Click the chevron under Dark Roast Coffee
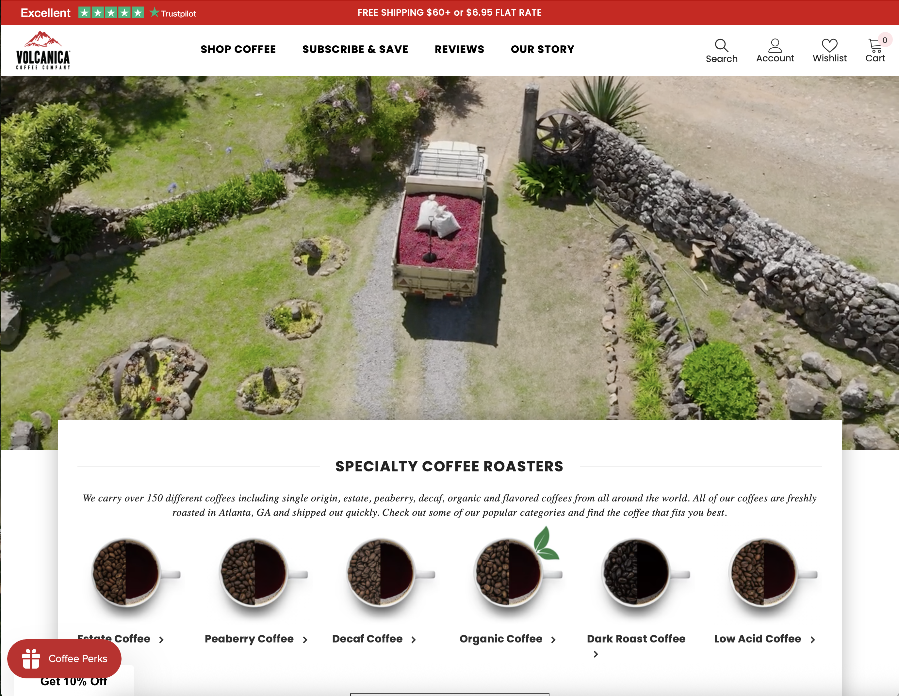This screenshot has height=696, width=899. (x=596, y=654)
